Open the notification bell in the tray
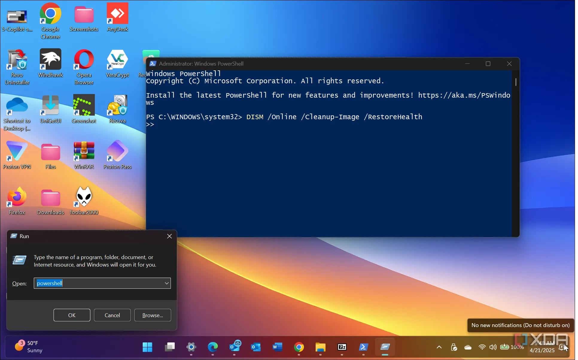This screenshot has height=360, width=578. click(x=562, y=347)
